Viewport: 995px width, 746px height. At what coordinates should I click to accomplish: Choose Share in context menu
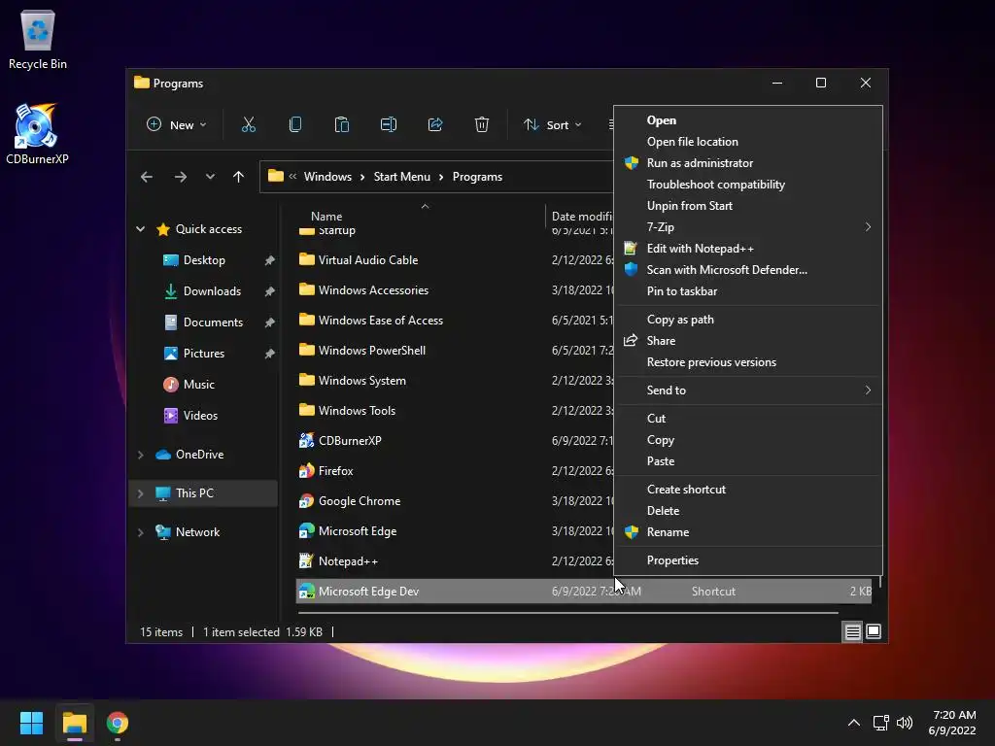748,341
